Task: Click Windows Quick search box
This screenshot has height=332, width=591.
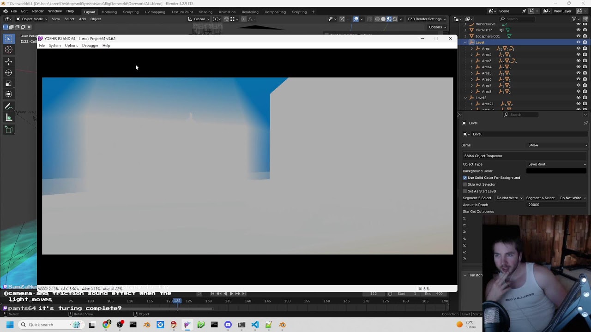Action: point(51,325)
